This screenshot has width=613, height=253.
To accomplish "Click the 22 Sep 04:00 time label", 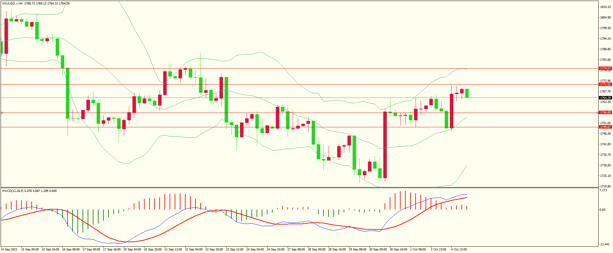I will (194, 249).
